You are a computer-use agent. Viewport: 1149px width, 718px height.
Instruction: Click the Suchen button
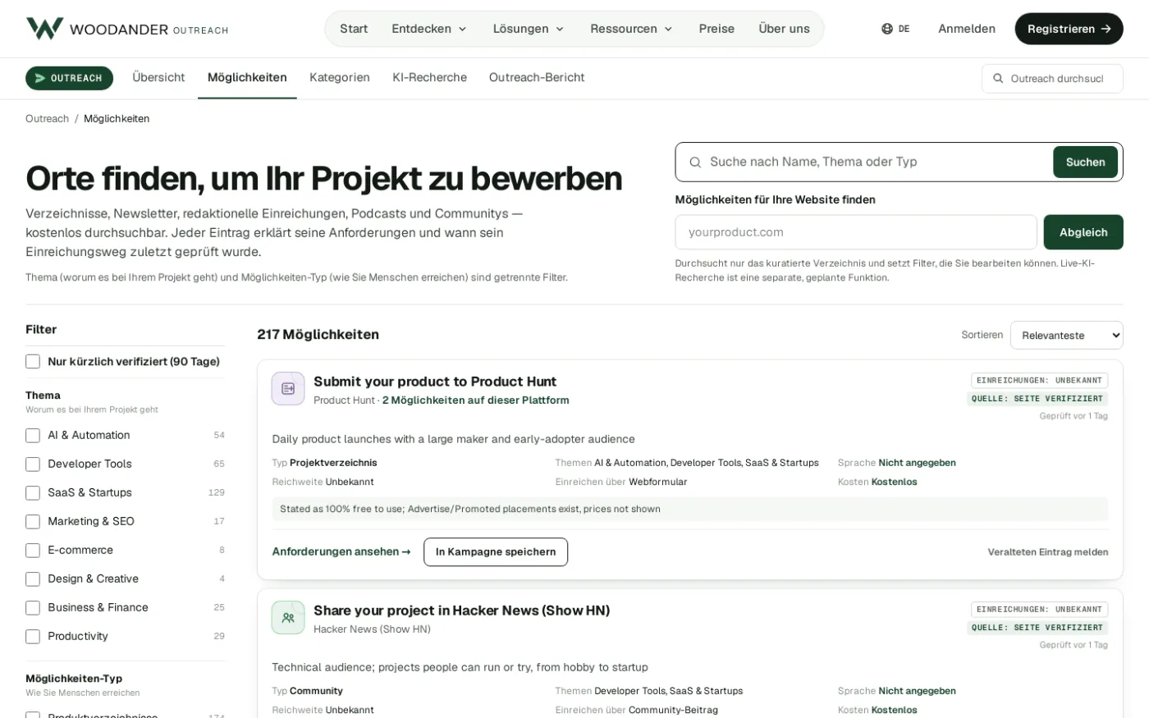coord(1085,162)
